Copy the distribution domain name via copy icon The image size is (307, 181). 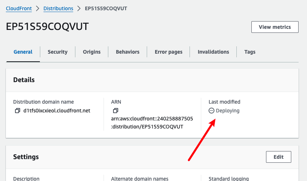pos(18,111)
